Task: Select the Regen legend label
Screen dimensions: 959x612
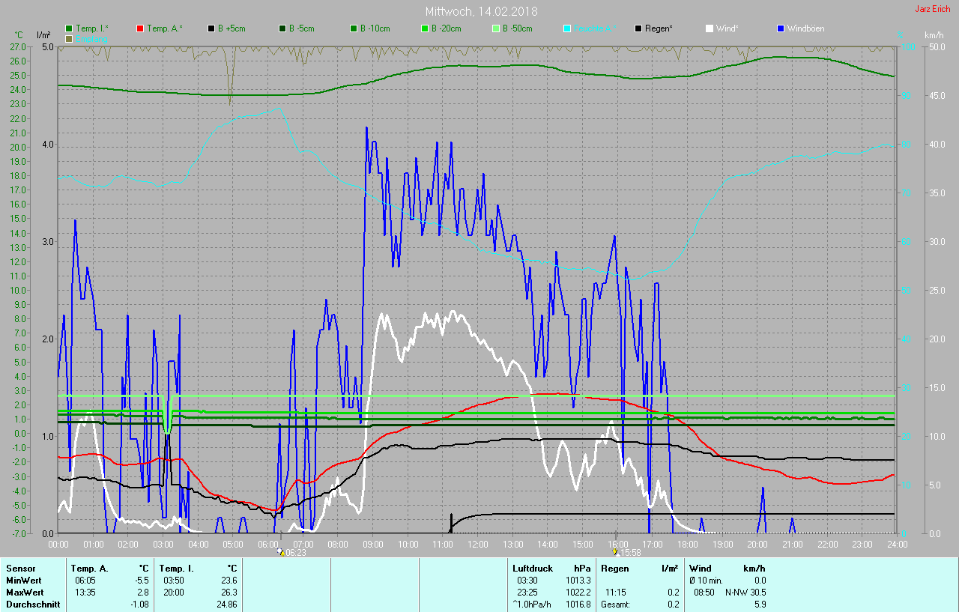Action: click(x=659, y=28)
